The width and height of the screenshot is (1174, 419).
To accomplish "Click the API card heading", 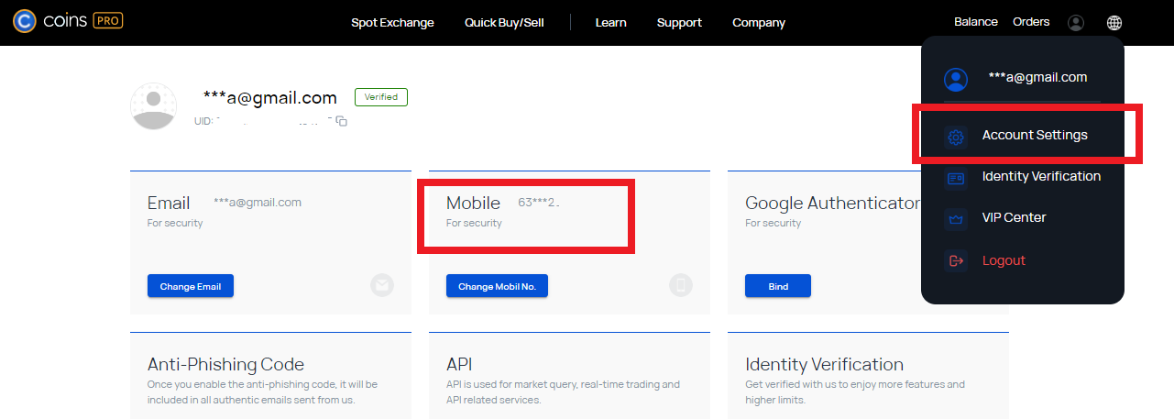I will [x=459, y=364].
